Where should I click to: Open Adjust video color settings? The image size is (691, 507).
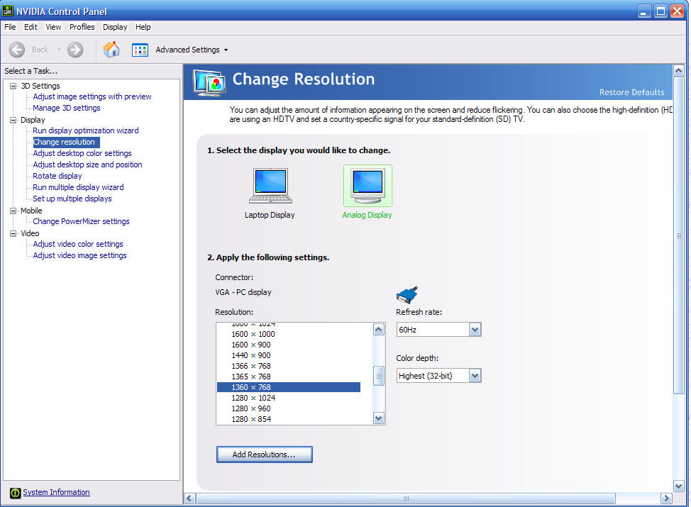coord(78,244)
